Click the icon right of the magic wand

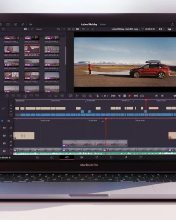coord(30,24)
